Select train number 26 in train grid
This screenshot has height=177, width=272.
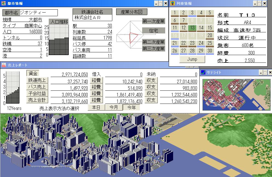tap(175, 51)
